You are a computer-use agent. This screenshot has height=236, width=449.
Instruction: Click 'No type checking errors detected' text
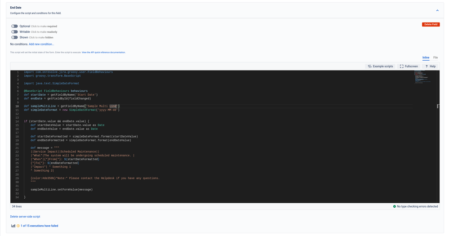pyautogui.click(x=417, y=206)
